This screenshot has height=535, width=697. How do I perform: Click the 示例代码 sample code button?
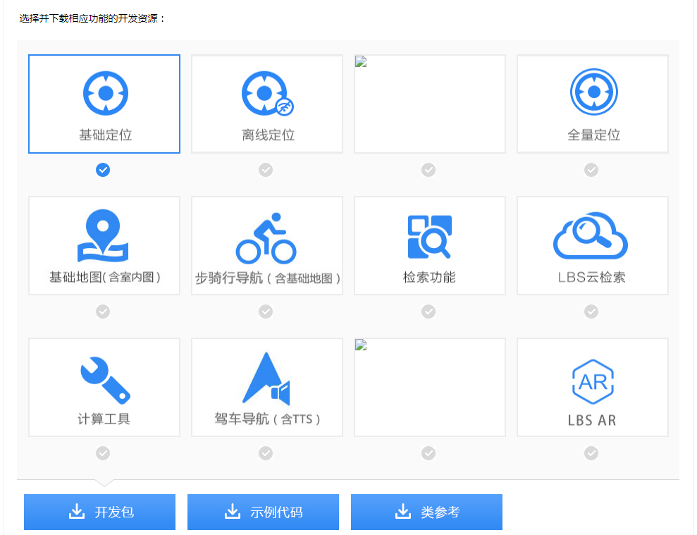pyautogui.click(x=263, y=512)
